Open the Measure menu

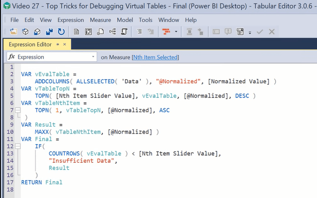tap(101, 20)
